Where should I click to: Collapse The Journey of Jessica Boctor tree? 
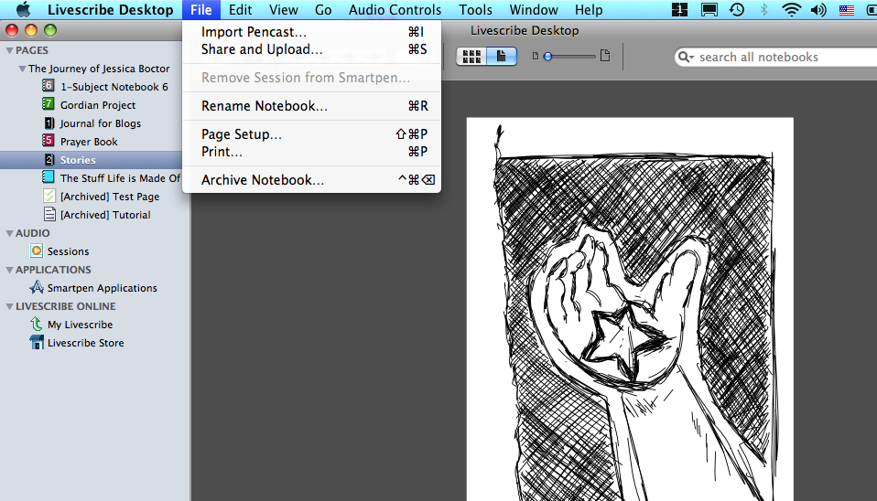[x=21, y=69]
